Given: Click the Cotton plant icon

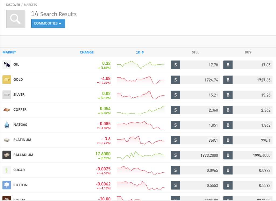Looking at the screenshot, I should coord(7,185).
